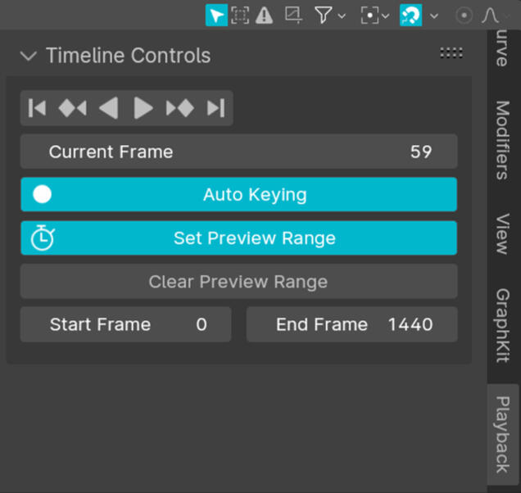The height and width of the screenshot is (493, 521).
Task: Jump to the first frame
Action: point(37,108)
